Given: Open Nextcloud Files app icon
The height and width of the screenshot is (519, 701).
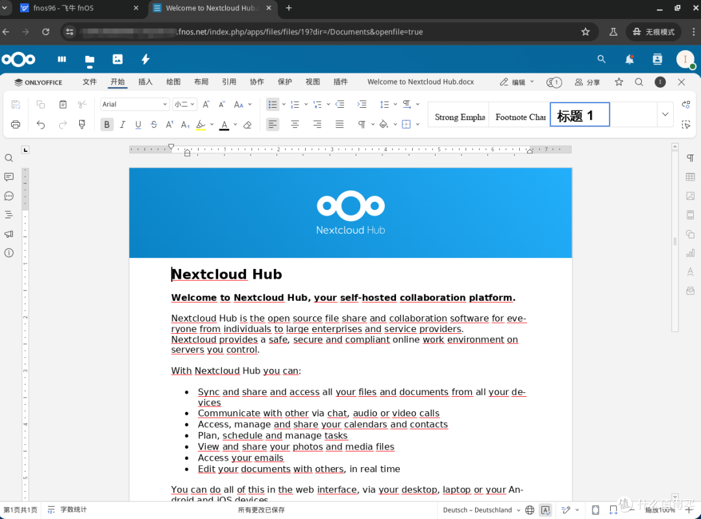Looking at the screenshot, I should point(90,60).
